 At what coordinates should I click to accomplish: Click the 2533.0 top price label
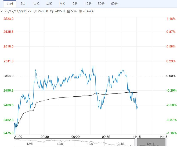8,19
